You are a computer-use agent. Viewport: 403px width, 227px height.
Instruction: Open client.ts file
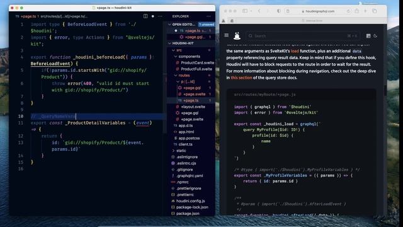pyautogui.click(x=191, y=144)
